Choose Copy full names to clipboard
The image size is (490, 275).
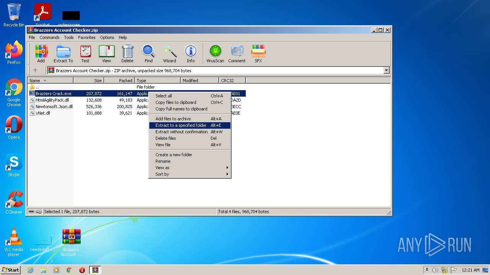tap(190, 109)
